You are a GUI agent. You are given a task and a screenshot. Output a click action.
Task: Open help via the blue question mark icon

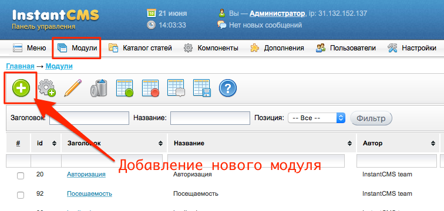(228, 88)
